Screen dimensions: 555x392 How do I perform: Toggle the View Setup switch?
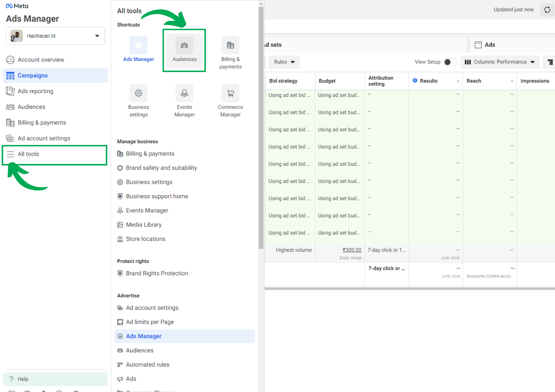[450, 62]
